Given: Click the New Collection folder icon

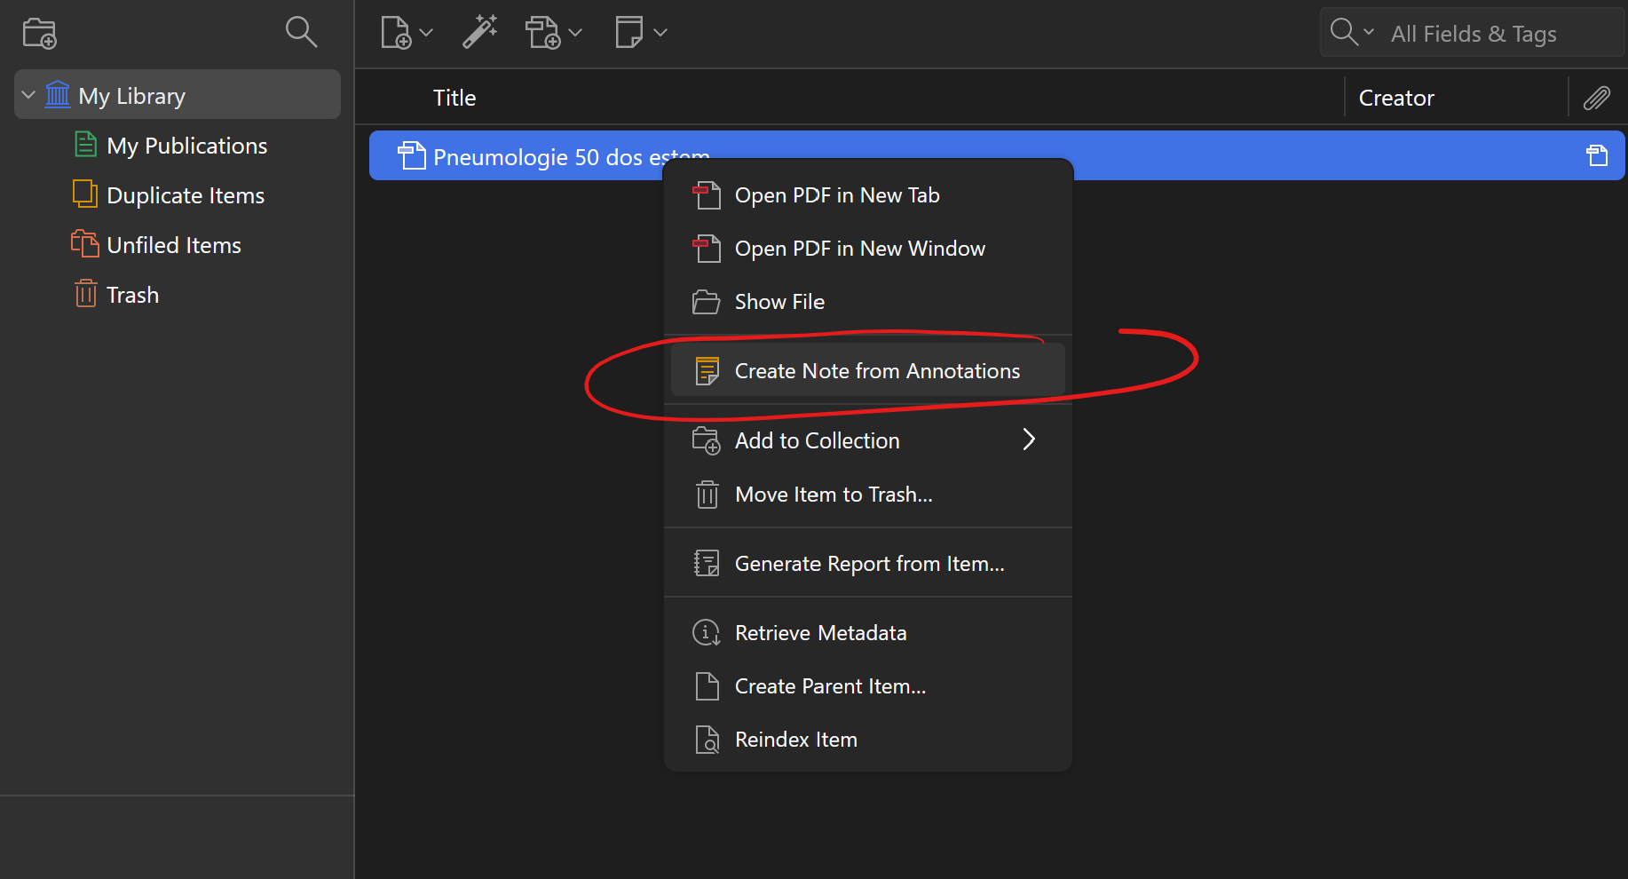Looking at the screenshot, I should 39,34.
